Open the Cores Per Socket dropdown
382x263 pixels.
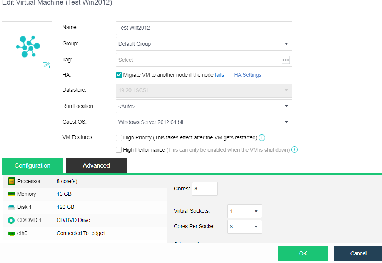pyautogui.click(x=244, y=227)
